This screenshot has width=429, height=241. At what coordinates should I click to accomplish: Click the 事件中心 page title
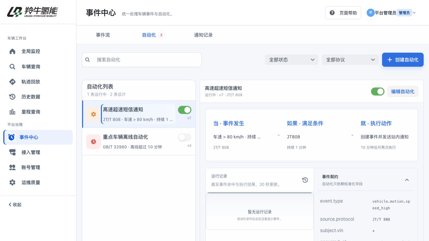pyautogui.click(x=101, y=13)
